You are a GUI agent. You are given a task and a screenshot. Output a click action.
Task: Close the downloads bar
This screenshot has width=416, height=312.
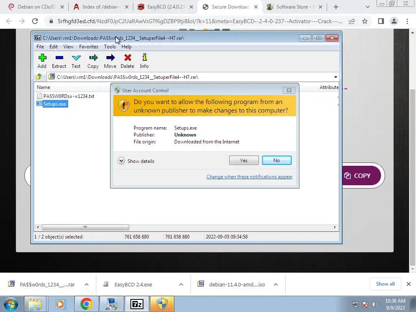pyautogui.click(x=409, y=284)
